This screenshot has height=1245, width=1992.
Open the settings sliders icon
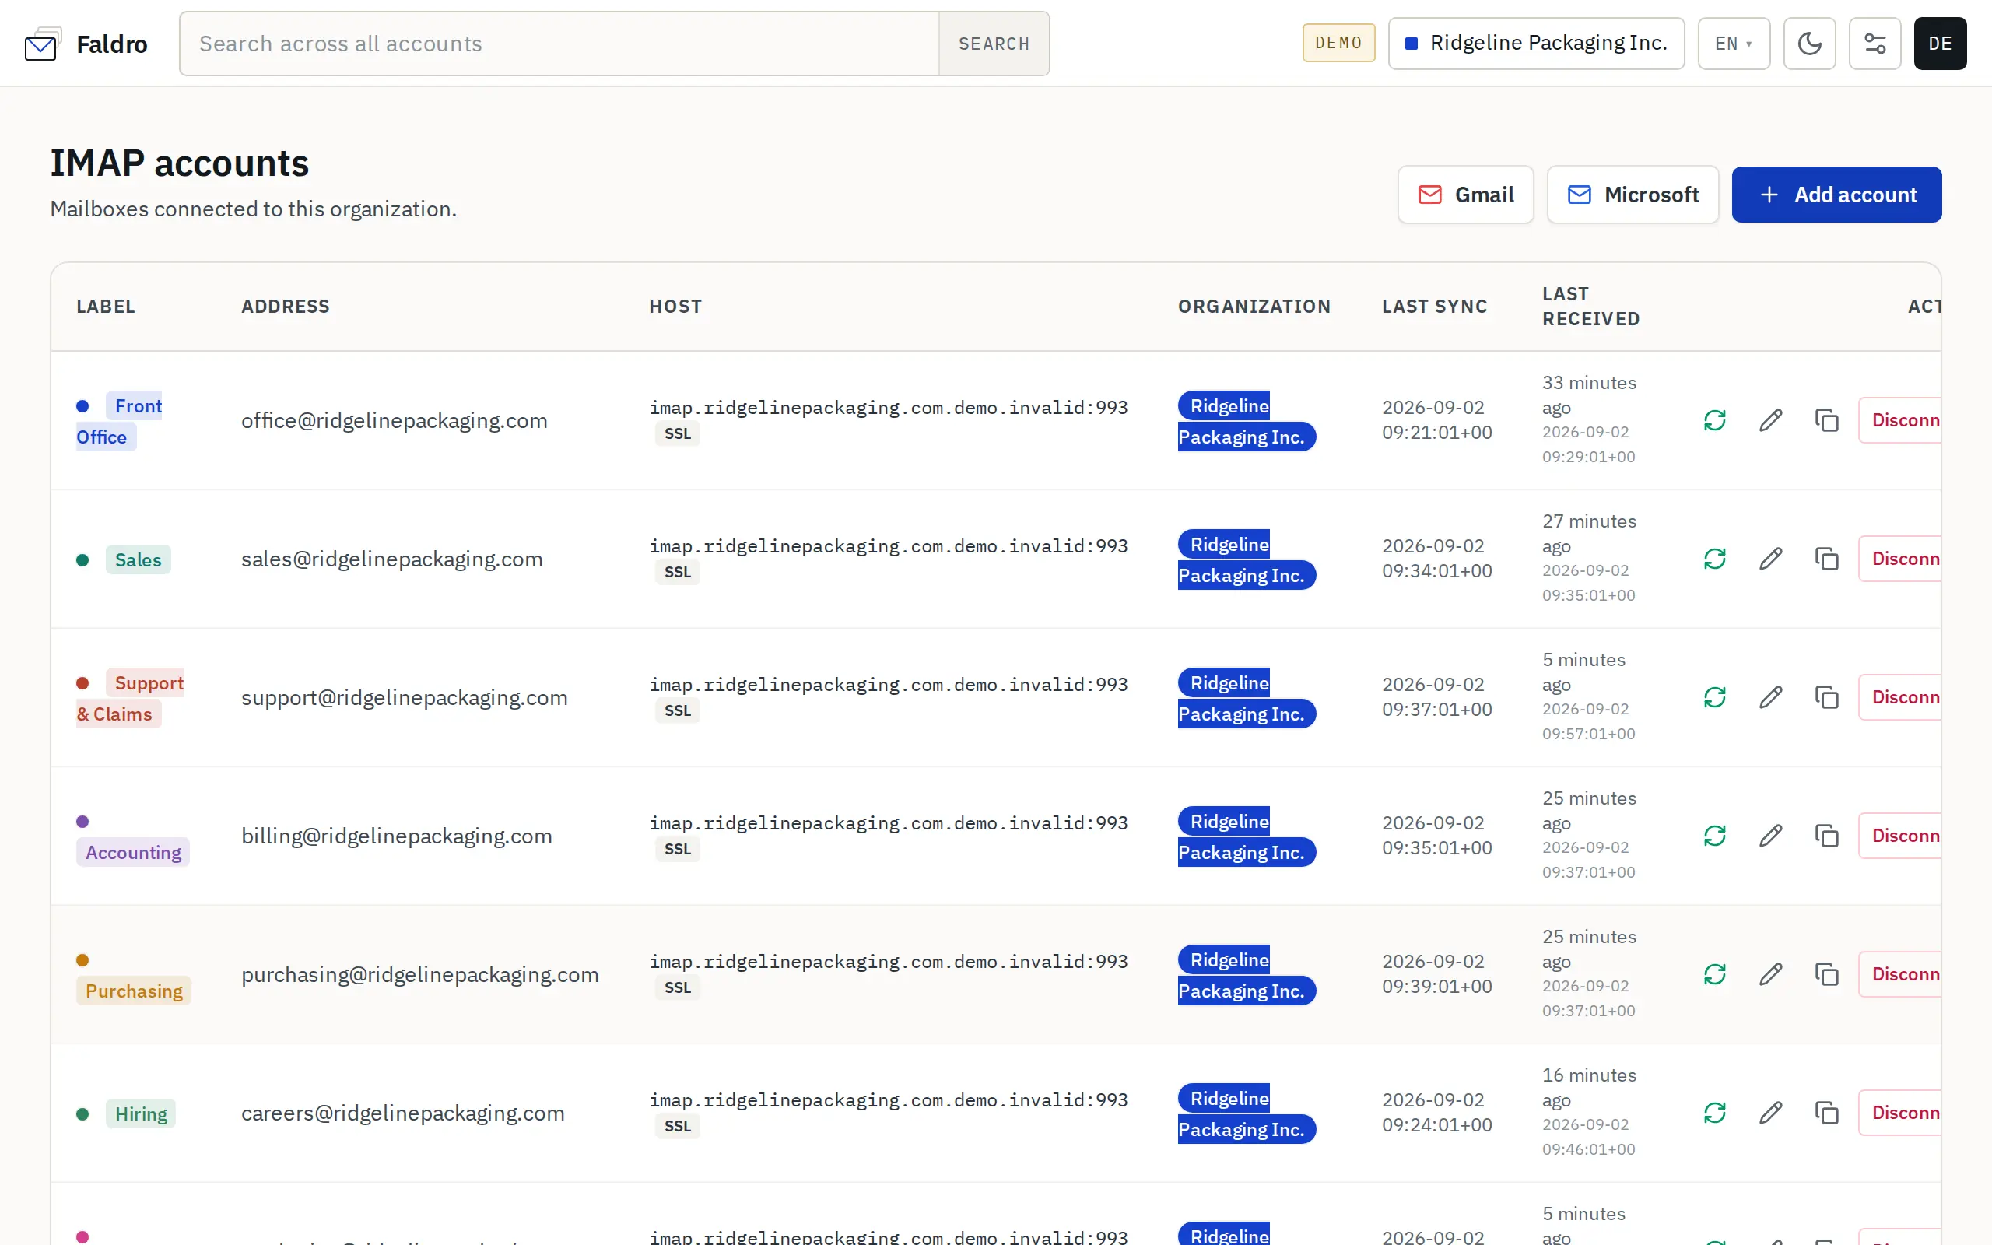pos(1875,44)
